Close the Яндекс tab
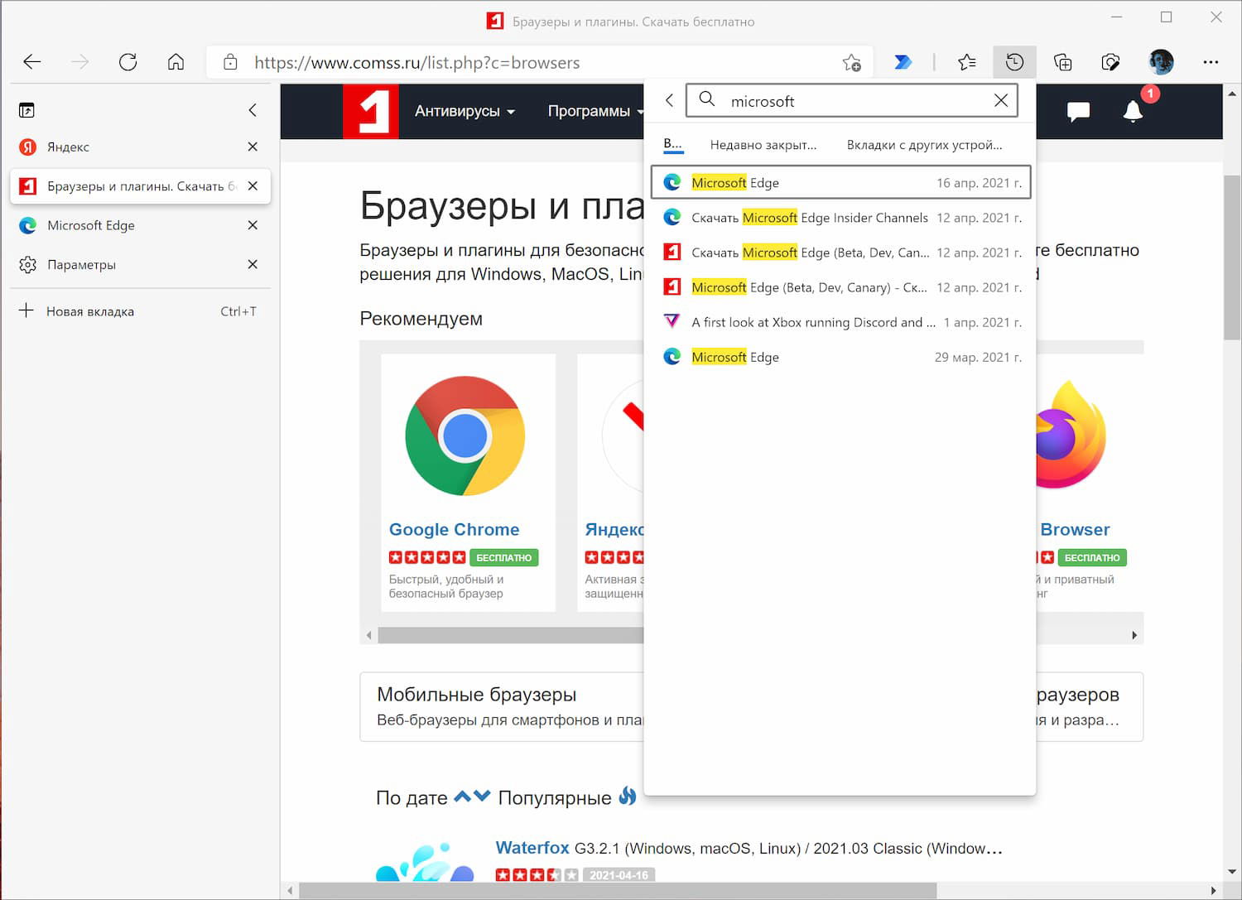Screen dimensions: 1242x900 253,147
